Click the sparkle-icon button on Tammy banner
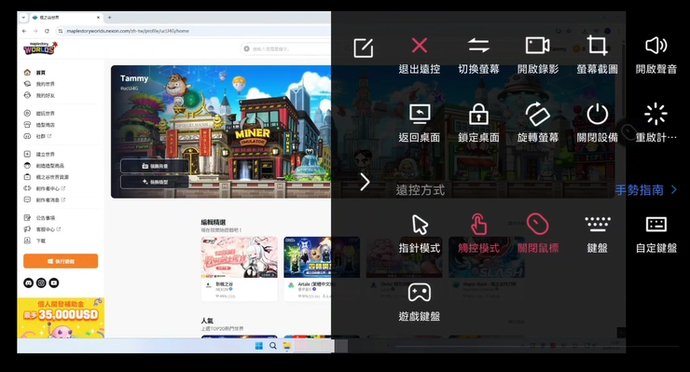This screenshot has height=372, width=690. point(155,182)
